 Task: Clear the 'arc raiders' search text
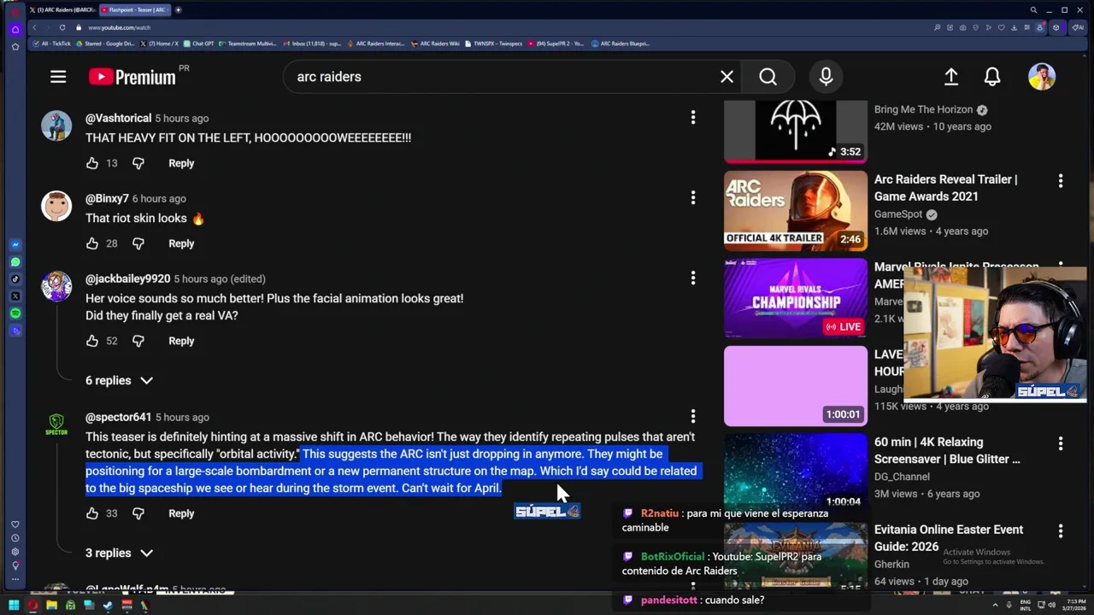click(x=726, y=77)
